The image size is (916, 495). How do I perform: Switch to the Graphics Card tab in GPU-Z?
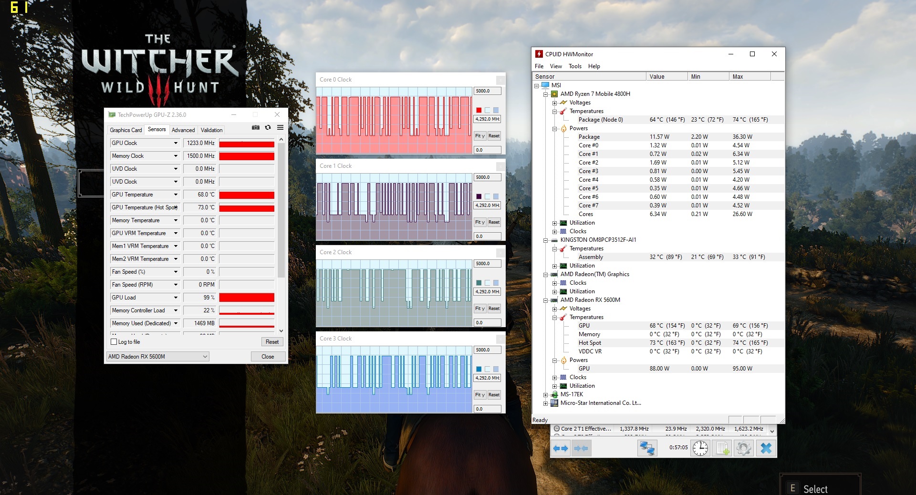coord(126,130)
